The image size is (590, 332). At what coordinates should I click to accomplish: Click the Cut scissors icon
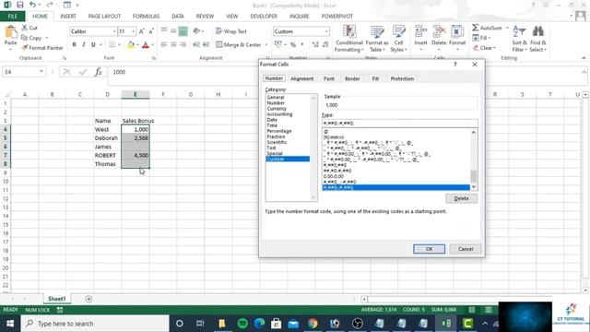[x=25, y=28]
